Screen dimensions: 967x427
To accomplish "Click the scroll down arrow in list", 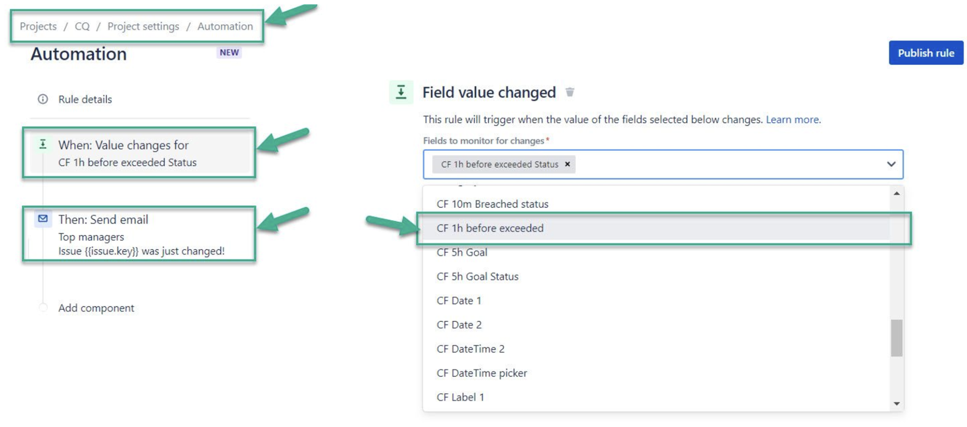I will click(x=896, y=404).
